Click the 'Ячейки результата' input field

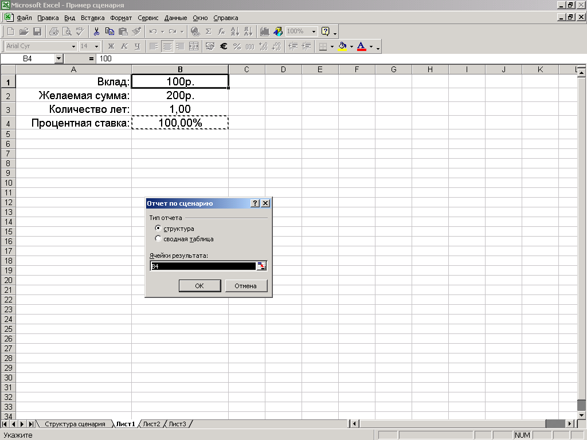[204, 266]
